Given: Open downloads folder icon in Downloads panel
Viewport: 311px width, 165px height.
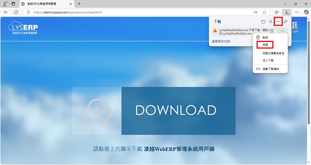Looking at the screenshot, I should (x=263, y=21).
